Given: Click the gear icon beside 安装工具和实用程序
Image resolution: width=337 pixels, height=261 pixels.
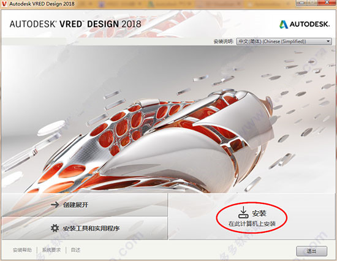Looking at the screenshot, I should [x=55, y=228].
